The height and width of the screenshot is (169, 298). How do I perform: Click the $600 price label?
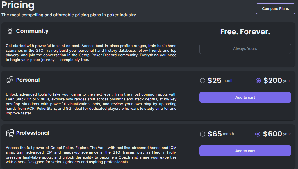point(273,134)
